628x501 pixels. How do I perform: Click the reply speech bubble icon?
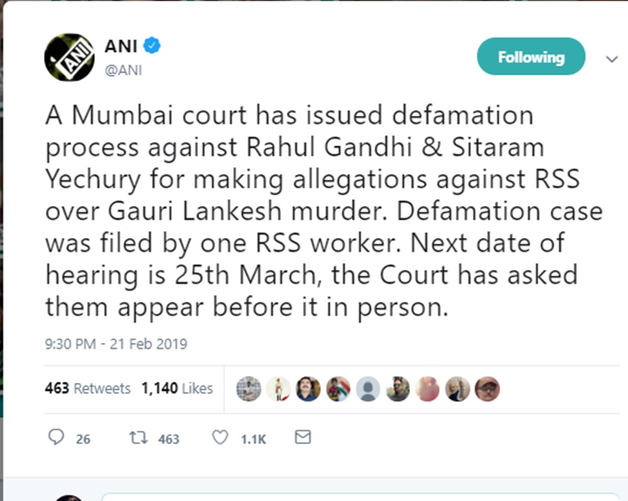click(55, 437)
